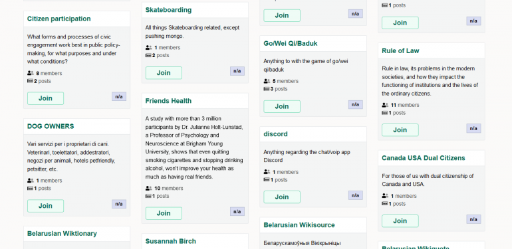Screen dimensions: 512x249
Task: Click members icon in DOG OWNERS card
Action: coord(31,181)
